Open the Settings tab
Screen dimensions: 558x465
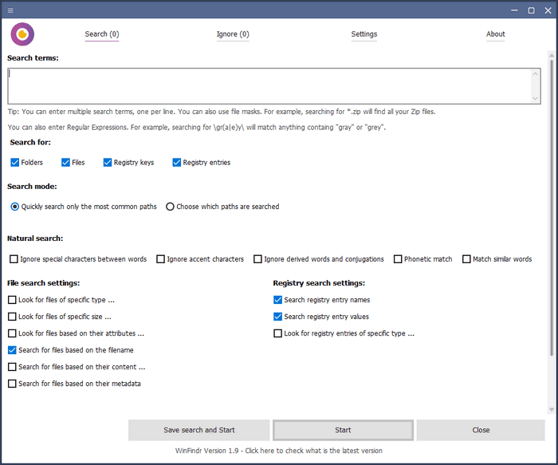tap(364, 34)
